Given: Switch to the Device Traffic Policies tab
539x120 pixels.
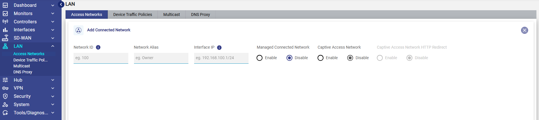Looking at the screenshot, I should pyautogui.click(x=133, y=15).
